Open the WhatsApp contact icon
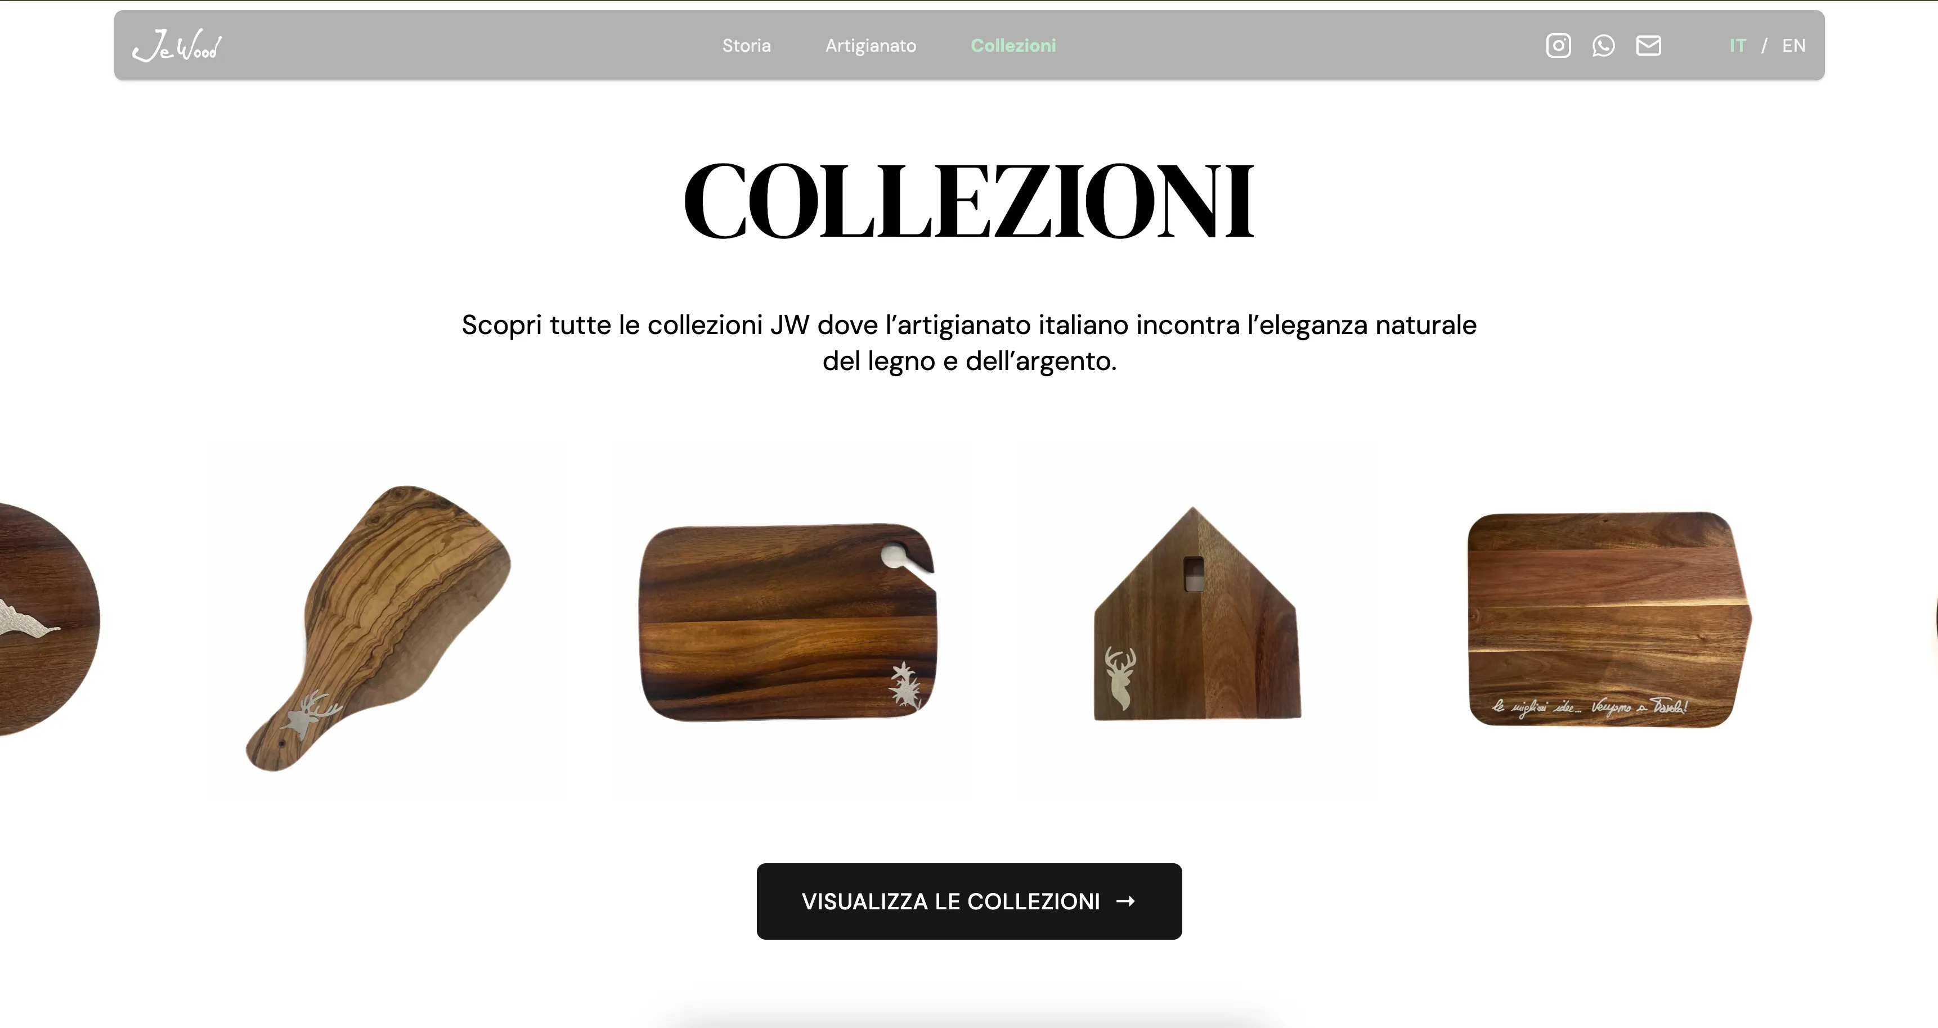Image resolution: width=1938 pixels, height=1028 pixels. click(x=1603, y=45)
